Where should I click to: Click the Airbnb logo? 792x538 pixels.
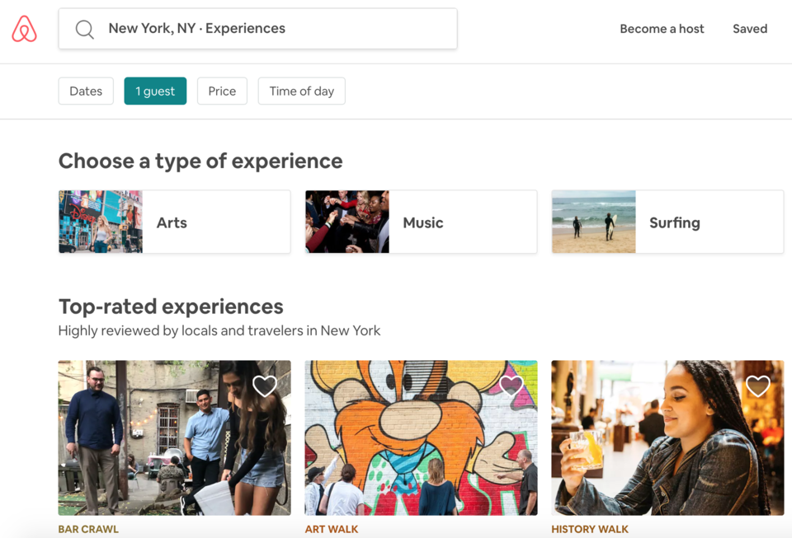(x=24, y=29)
